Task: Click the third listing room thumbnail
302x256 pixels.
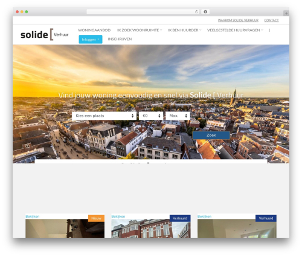Action: tap(237, 228)
